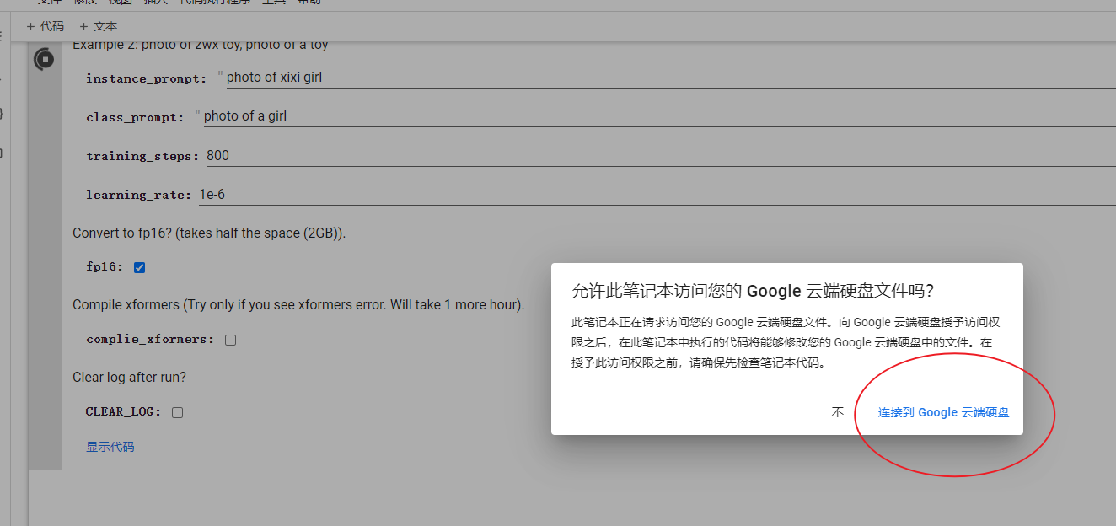
Task: Click the 显示代码 link to show code
Action: (109, 446)
